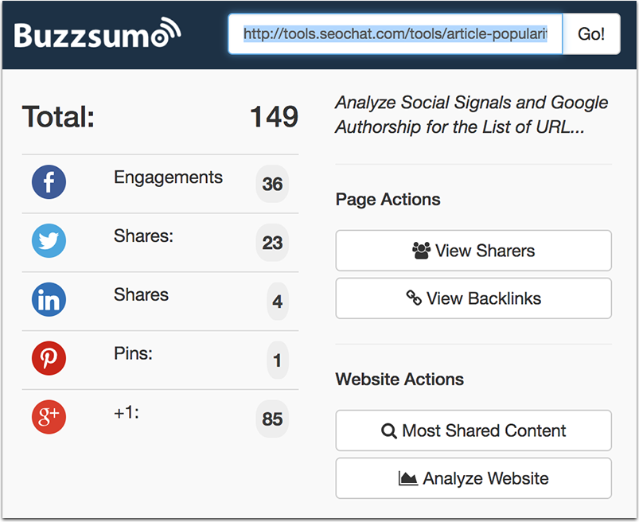The height and width of the screenshot is (522, 639).
Task: Click the italic page title text
Action: tap(471, 115)
